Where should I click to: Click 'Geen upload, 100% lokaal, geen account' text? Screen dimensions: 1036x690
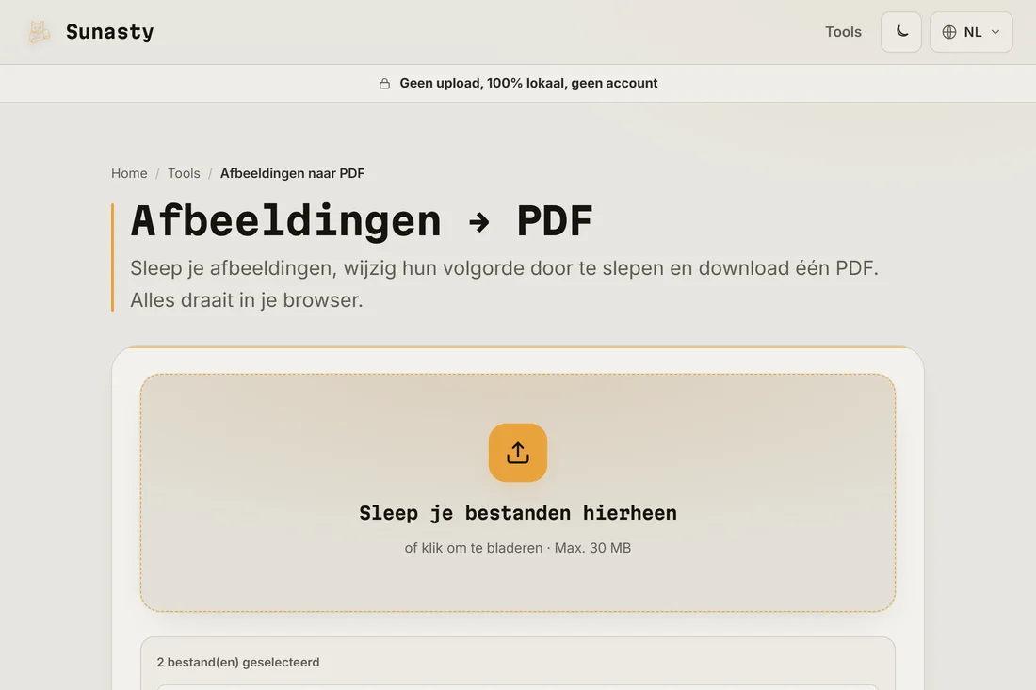[x=528, y=83]
